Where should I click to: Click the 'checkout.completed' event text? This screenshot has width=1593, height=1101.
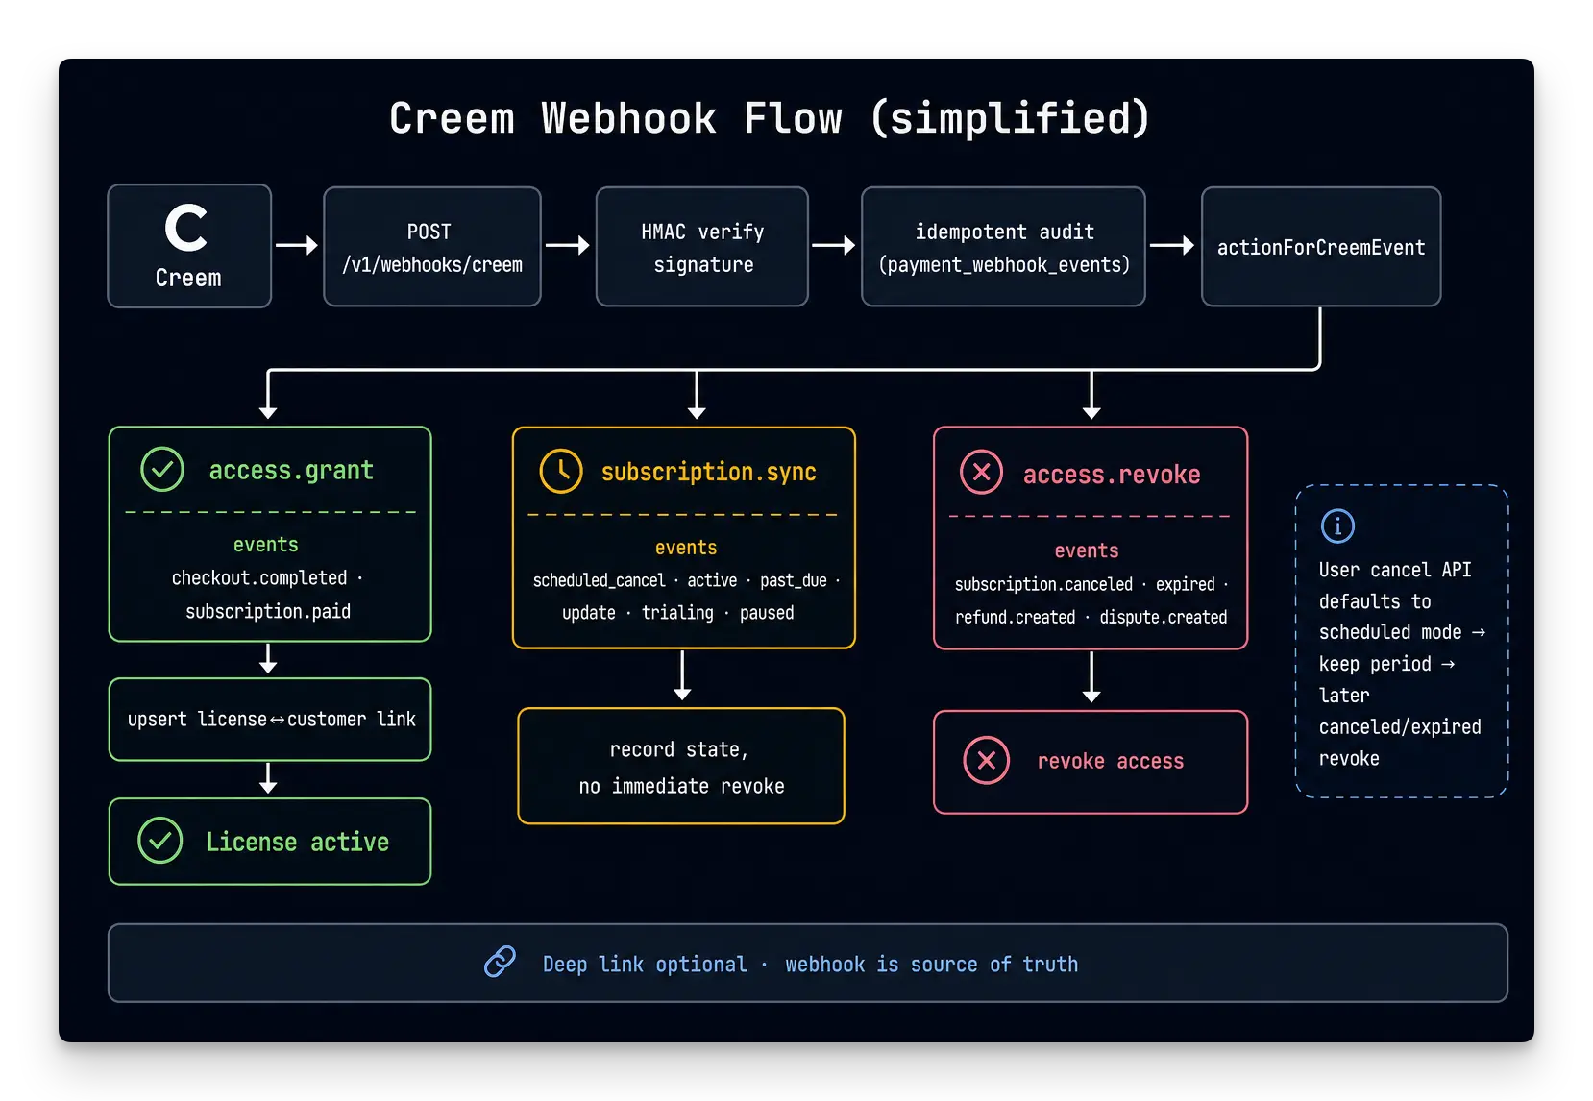pos(259,577)
